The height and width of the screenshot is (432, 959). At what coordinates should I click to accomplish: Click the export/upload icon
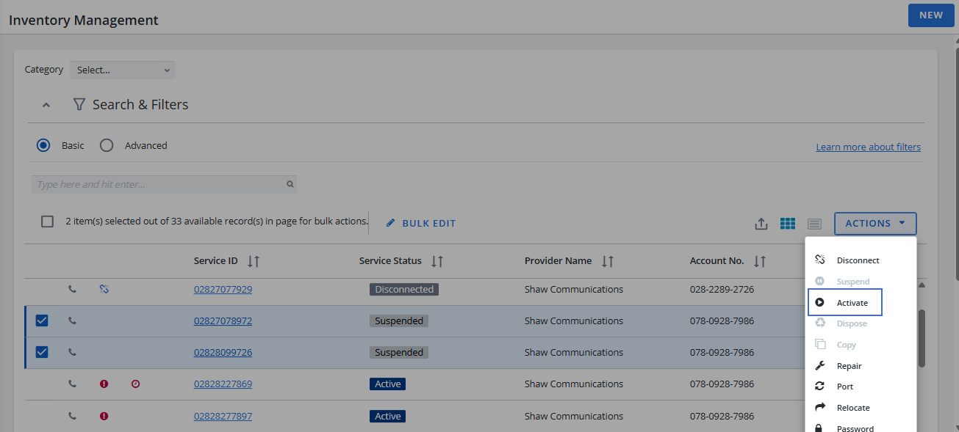761,224
